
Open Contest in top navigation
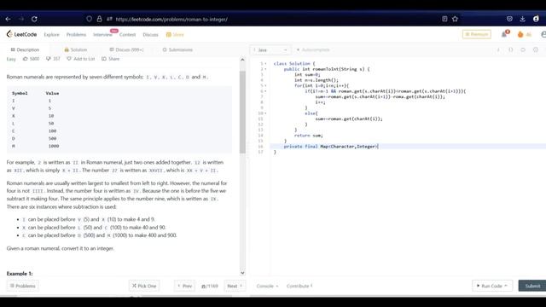(x=127, y=34)
